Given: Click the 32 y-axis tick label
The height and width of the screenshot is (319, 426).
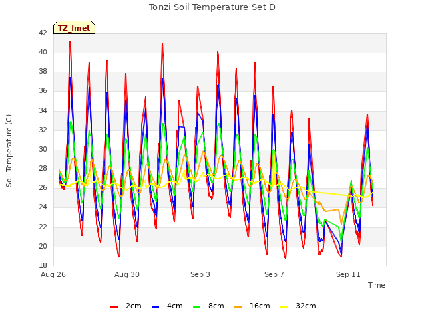Looking at the screenshot, I should click(x=43, y=130).
